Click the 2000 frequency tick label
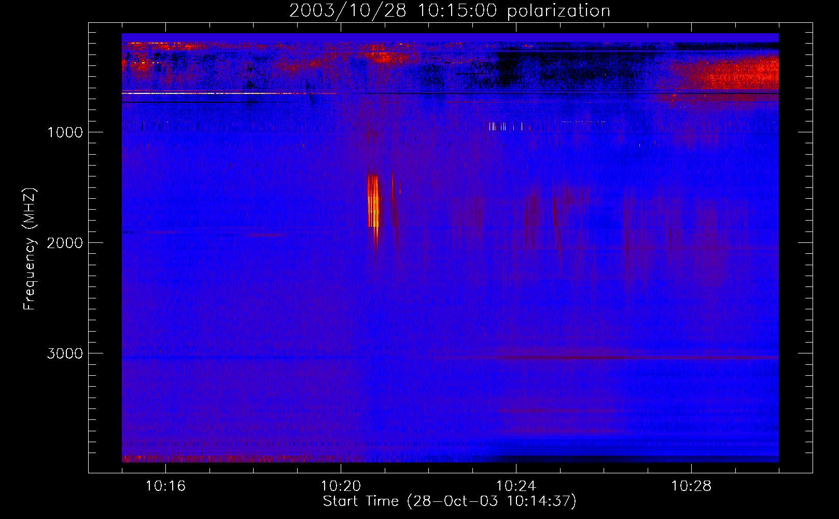This screenshot has width=839, height=519. click(65, 243)
